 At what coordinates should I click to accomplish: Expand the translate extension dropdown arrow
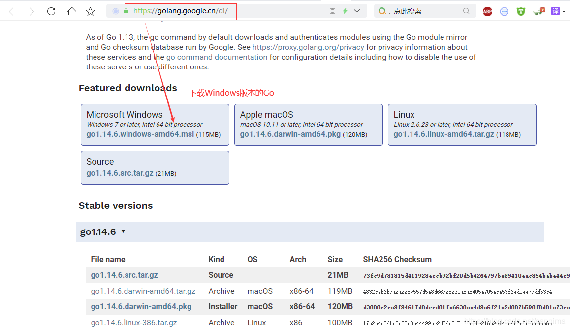[564, 12]
